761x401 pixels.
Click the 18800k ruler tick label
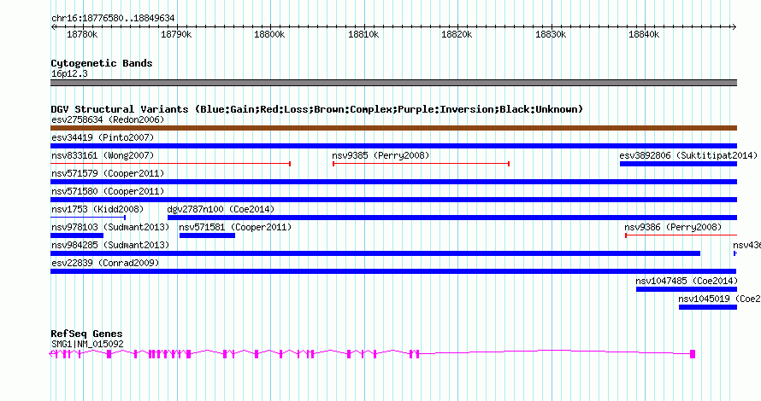coord(269,34)
